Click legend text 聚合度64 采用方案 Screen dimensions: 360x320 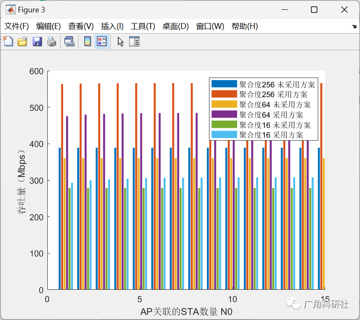[271, 115]
